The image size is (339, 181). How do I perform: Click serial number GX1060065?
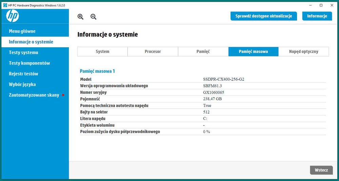[x=214, y=92]
